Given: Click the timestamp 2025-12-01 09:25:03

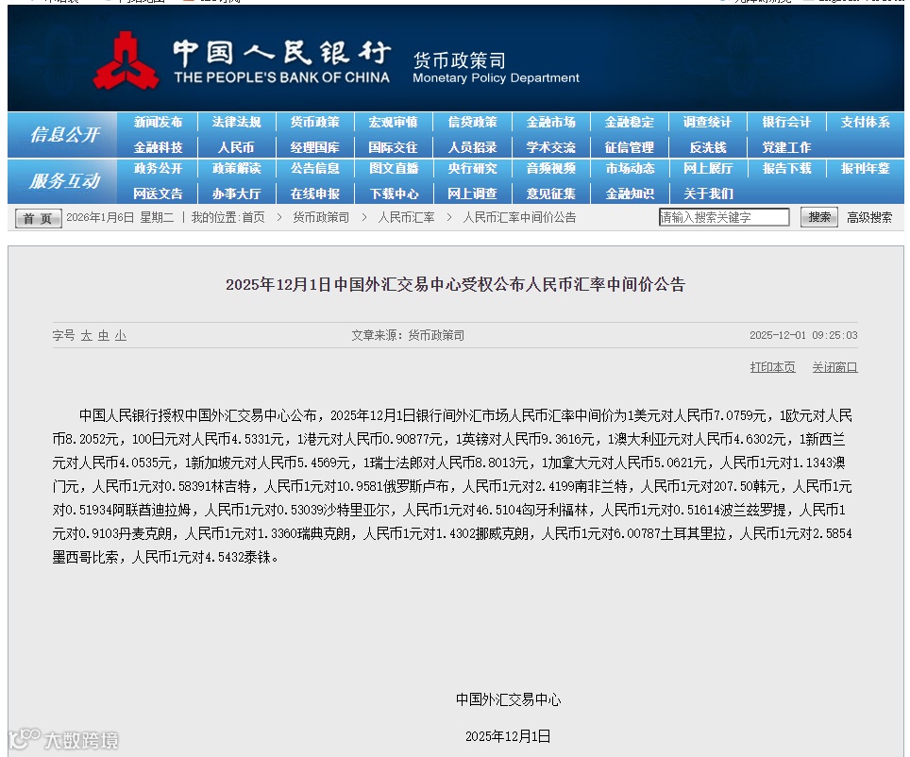Looking at the screenshot, I should click(803, 335).
